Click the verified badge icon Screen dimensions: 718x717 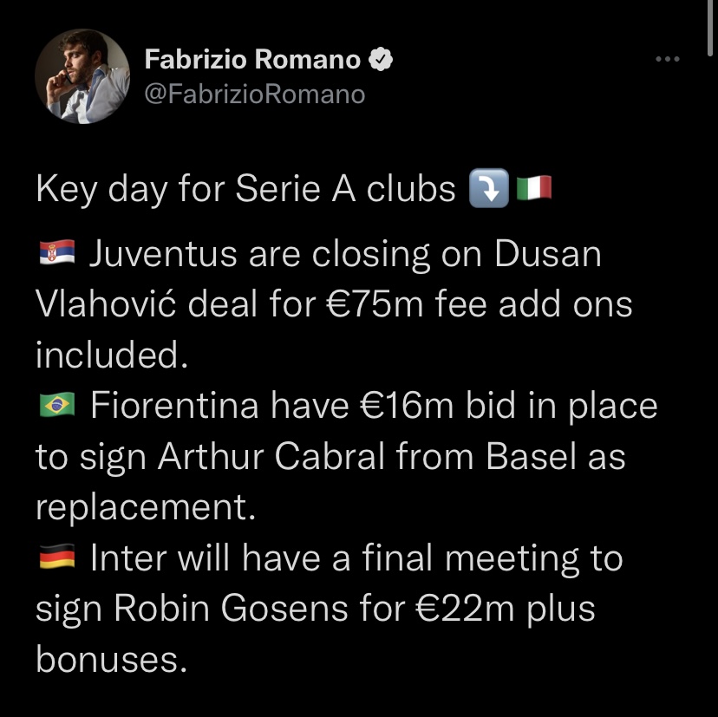click(381, 59)
